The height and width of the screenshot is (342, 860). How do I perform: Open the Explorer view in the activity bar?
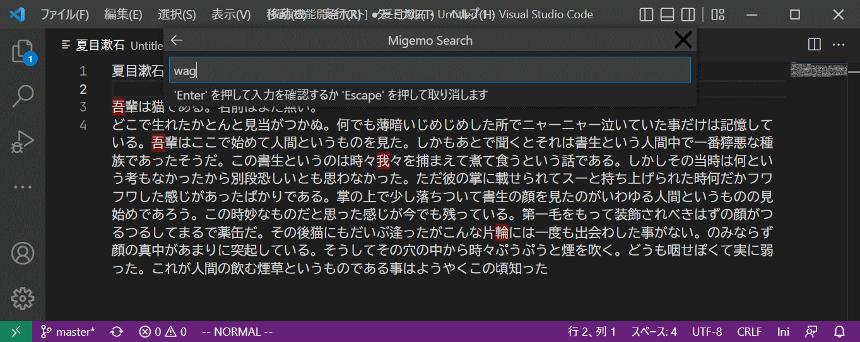pos(23,52)
